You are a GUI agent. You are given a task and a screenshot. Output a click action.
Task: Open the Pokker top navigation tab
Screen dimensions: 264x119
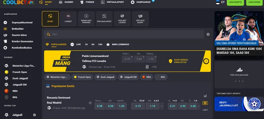(x=87, y=2)
